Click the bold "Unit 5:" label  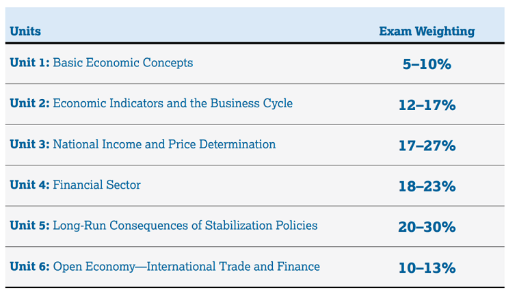pyautogui.click(x=29, y=226)
